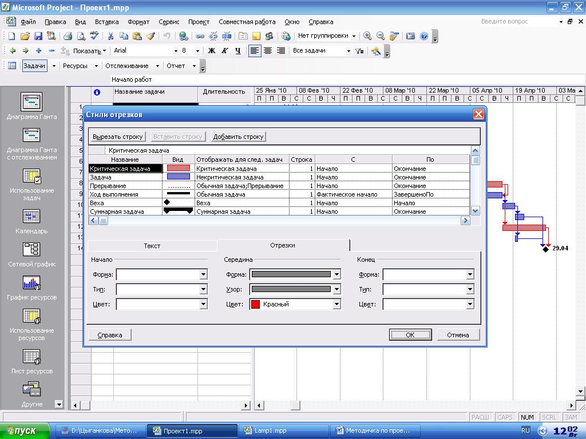Switch to the Текст tab
The height and width of the screenshot is (439, 586).
point(152,246)
